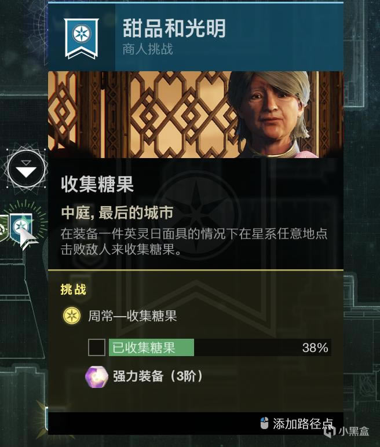The image size is (380, 447).
Task: Click the purple powerful gear engram icon
Action: click(97, 376)
